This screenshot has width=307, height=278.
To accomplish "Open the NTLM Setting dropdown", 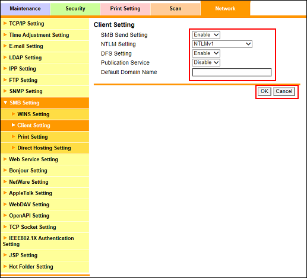I will pyautogui.click(x=222, y=44).
